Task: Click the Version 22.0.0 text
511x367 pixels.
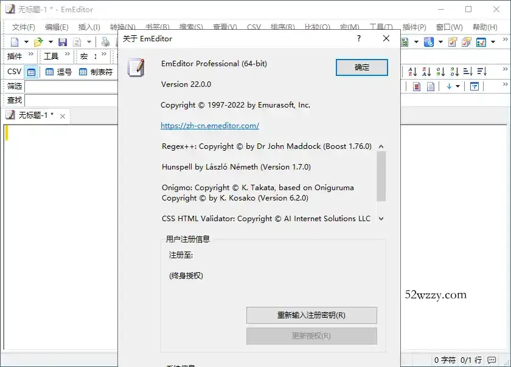Action: 186,84
